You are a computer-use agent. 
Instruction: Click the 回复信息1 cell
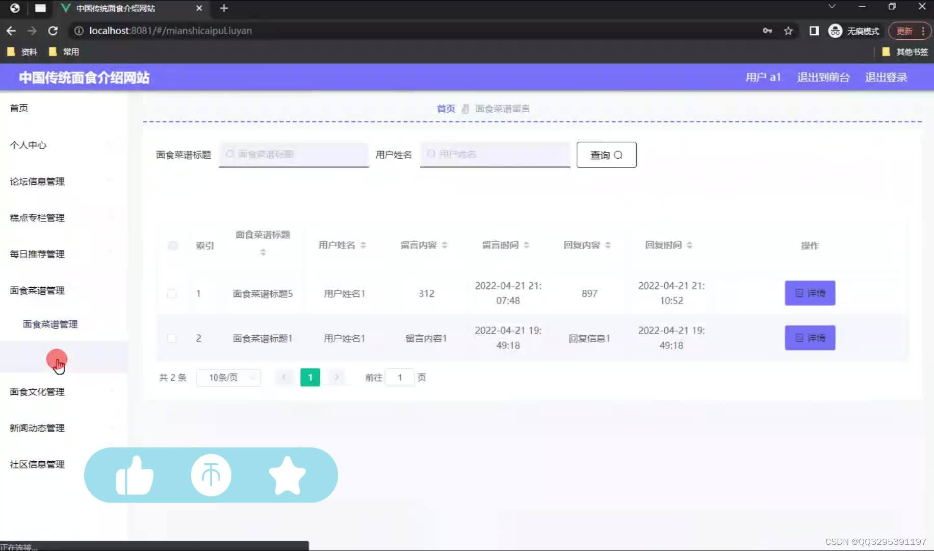click(x=589, y=339)
